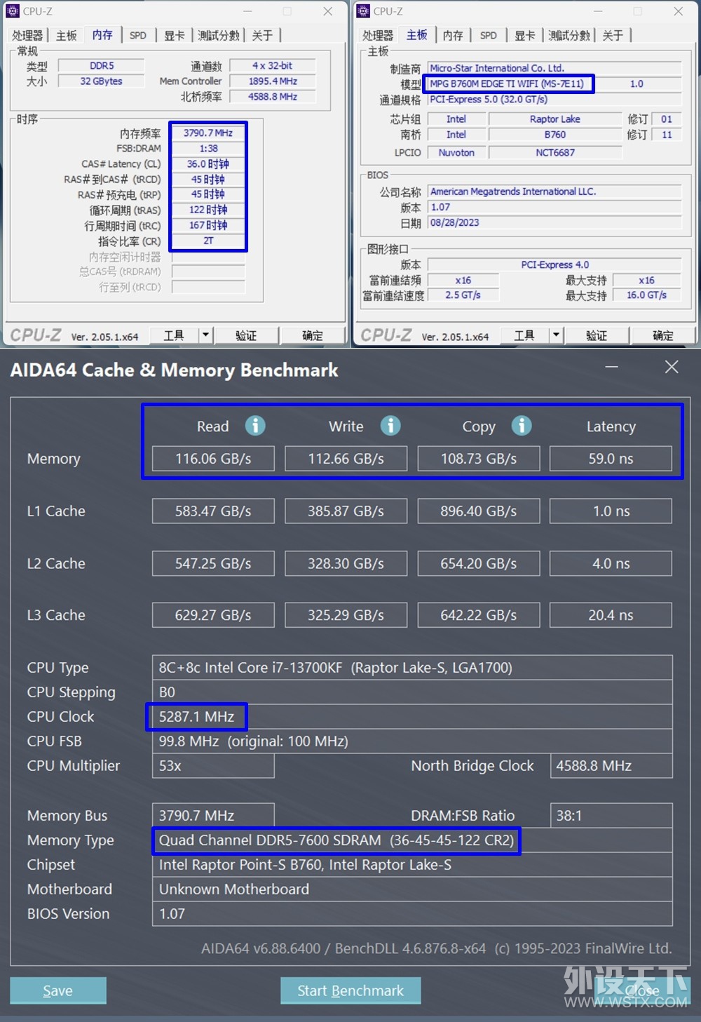Click North Bridge Clock value 4588.8 MHz in AIDA64

click(x=611, y=766)
